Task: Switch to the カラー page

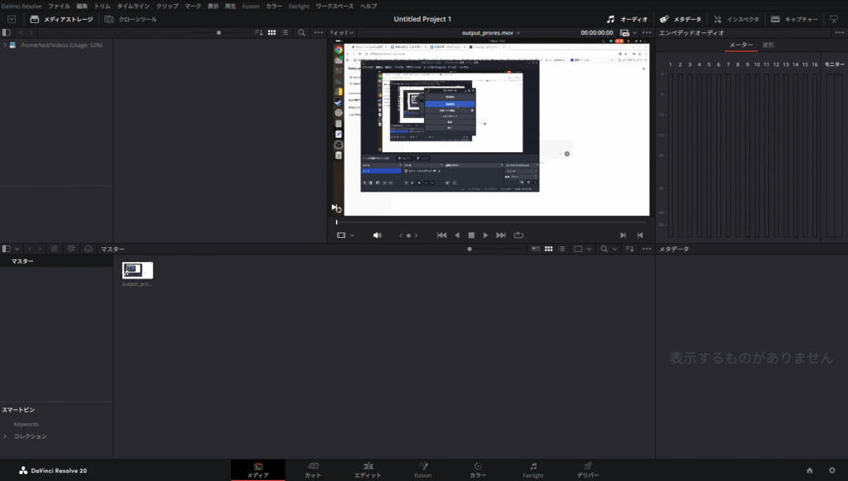Action: pos(478,470)
